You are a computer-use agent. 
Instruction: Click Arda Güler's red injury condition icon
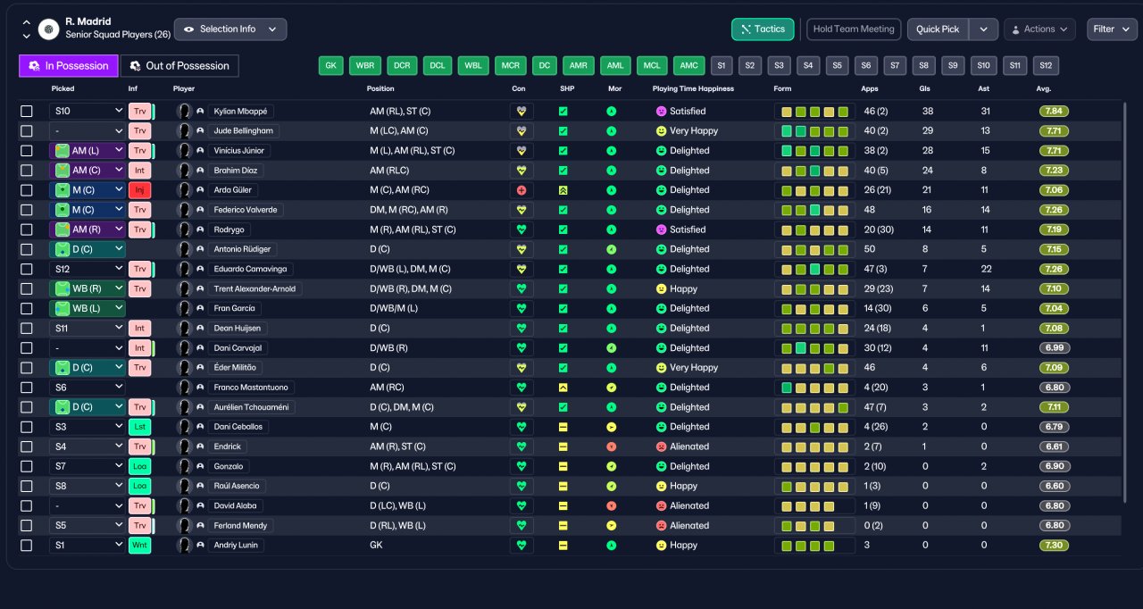coord(521,190)
